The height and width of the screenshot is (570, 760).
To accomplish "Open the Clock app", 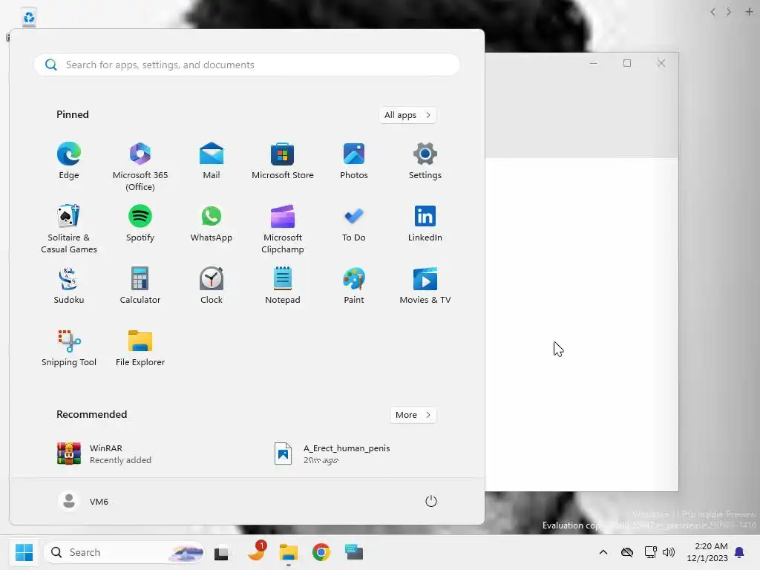I will click(x=212, y=286).
